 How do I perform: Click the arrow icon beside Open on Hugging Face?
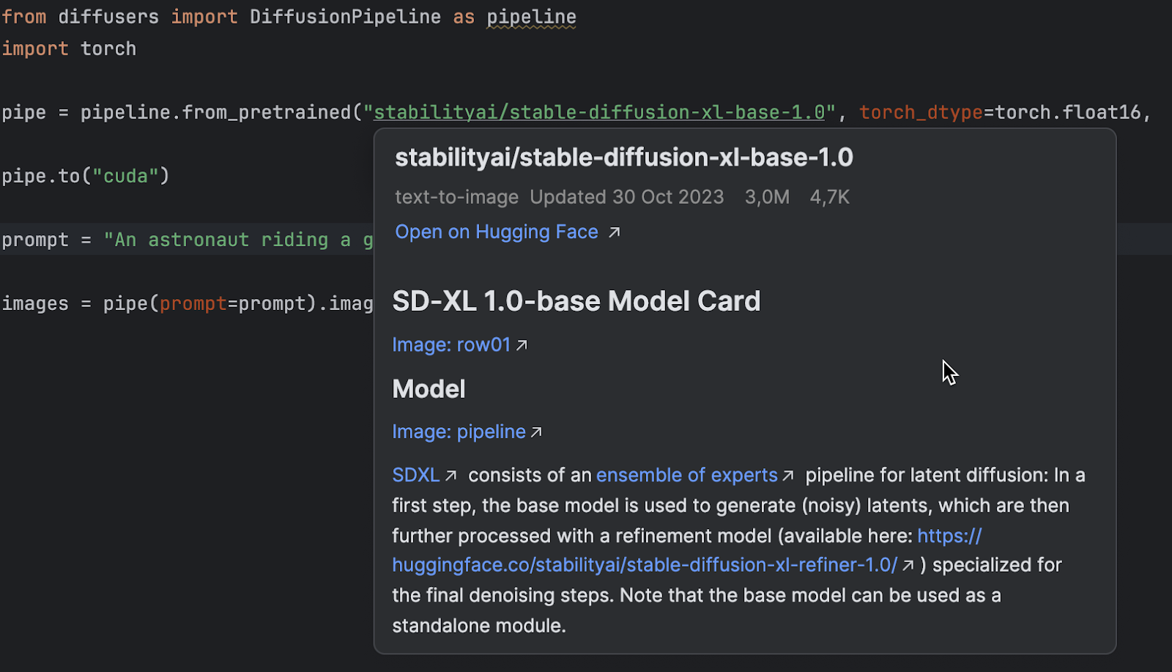tap(615, 232)
